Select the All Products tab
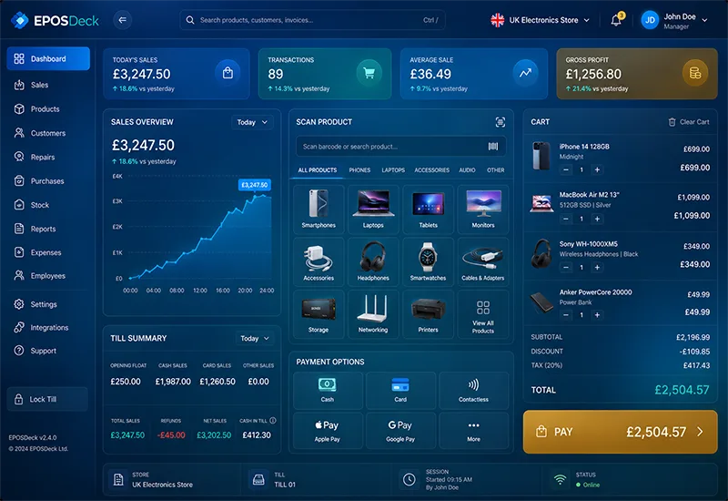 pyautogui.click(x=317, y=170)
